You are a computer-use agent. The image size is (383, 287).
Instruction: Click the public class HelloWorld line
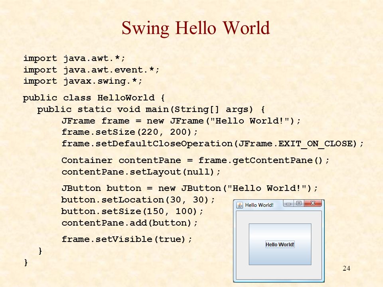(x=94, y=98)
